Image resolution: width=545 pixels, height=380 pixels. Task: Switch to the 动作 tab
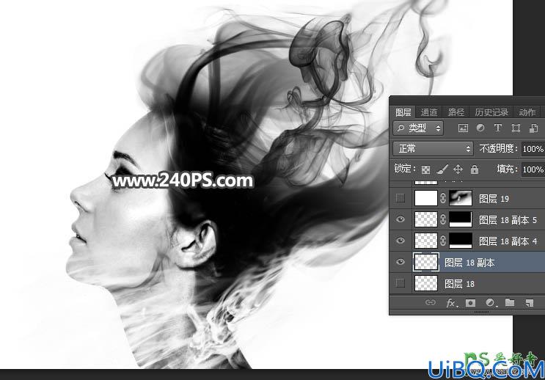point(527,112)
